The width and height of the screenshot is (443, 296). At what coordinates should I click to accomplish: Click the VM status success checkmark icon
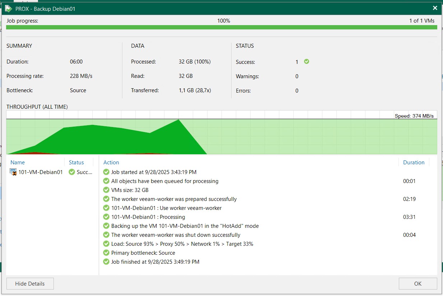tap(72, 172)
